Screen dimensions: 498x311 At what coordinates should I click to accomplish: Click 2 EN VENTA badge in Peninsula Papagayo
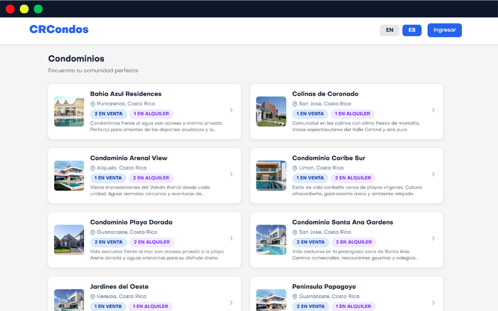311,307
